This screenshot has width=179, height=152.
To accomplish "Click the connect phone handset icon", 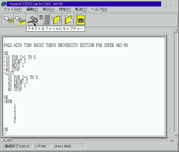I will pos(8,20).
